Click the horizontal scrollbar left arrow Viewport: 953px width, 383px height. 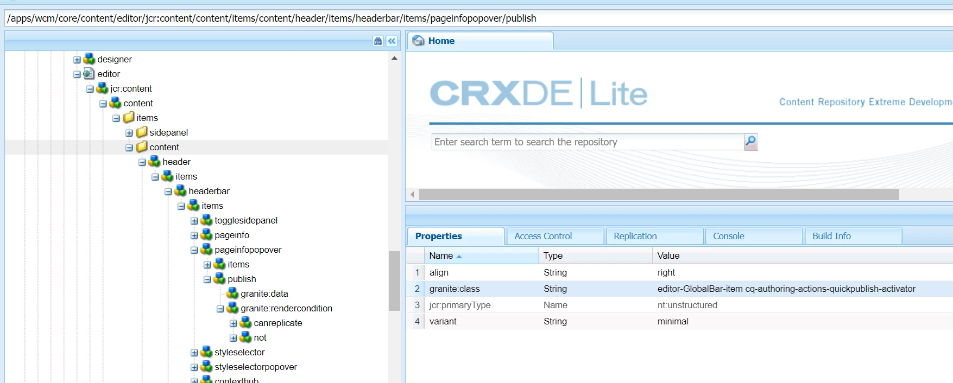[x=413, y=194]
